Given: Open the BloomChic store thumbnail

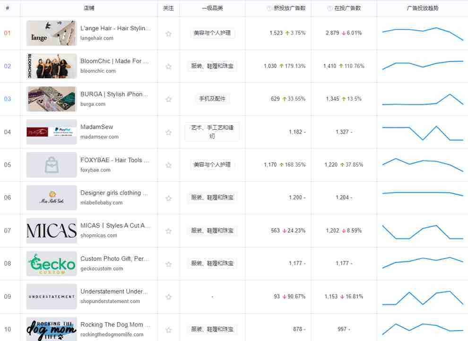Looking at the screenshot, I should point(52,66).
